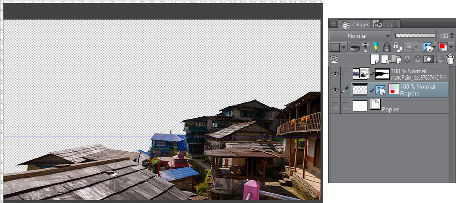Click the lock layer padlock icon
456x203 pixels.
point(387,47)
